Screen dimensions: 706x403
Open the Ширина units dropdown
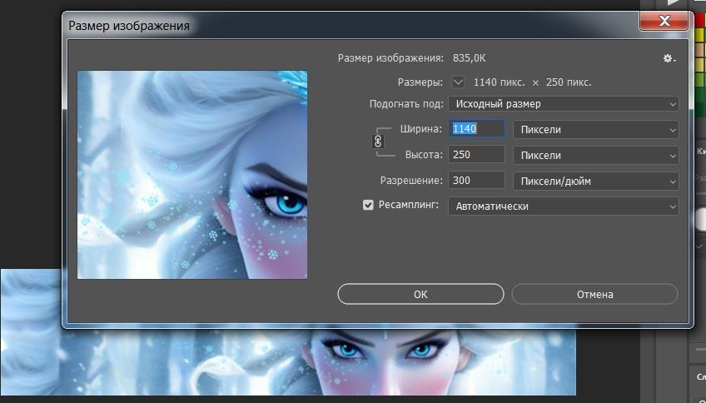pos(596,130)
